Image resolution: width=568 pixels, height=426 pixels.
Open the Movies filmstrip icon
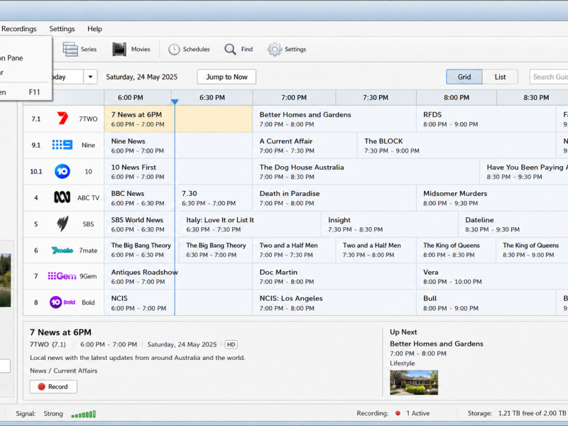(x=119, y=49)
